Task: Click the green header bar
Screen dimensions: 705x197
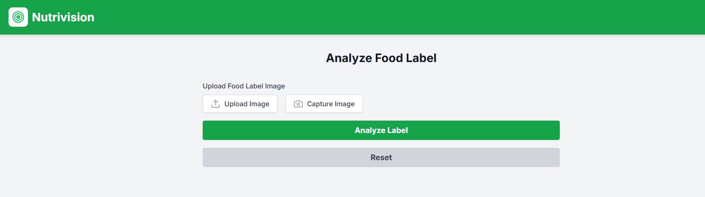Action: [x=388, y=17]
